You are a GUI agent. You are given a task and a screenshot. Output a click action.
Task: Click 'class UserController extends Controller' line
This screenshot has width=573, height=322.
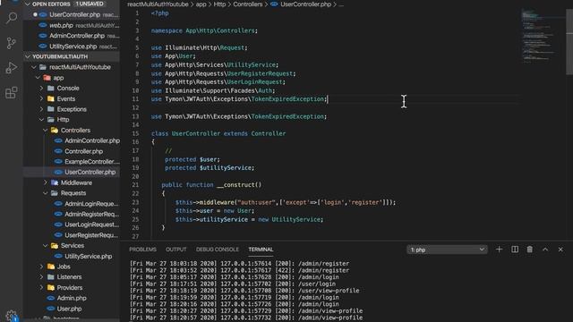coord(218,133)
